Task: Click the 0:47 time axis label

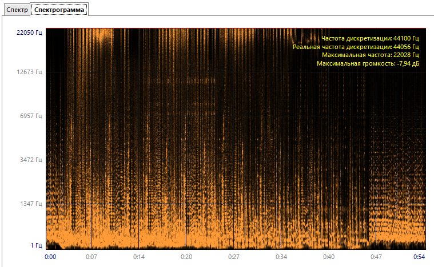Action: 376,257
